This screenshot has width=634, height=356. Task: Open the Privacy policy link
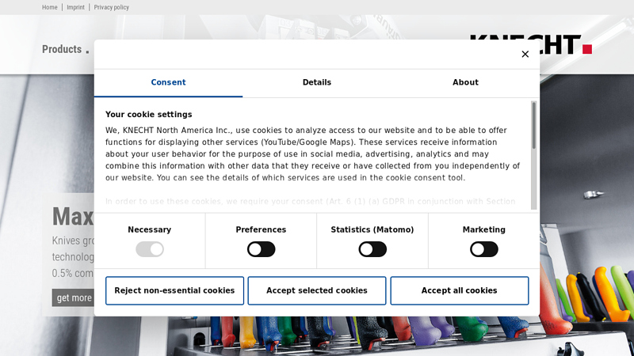[x=111, y=7]
